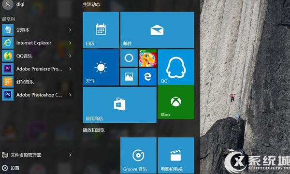Launch the Cortana circle tile
This screenshot has width=290, height=174.
click(x=129, y=58)
